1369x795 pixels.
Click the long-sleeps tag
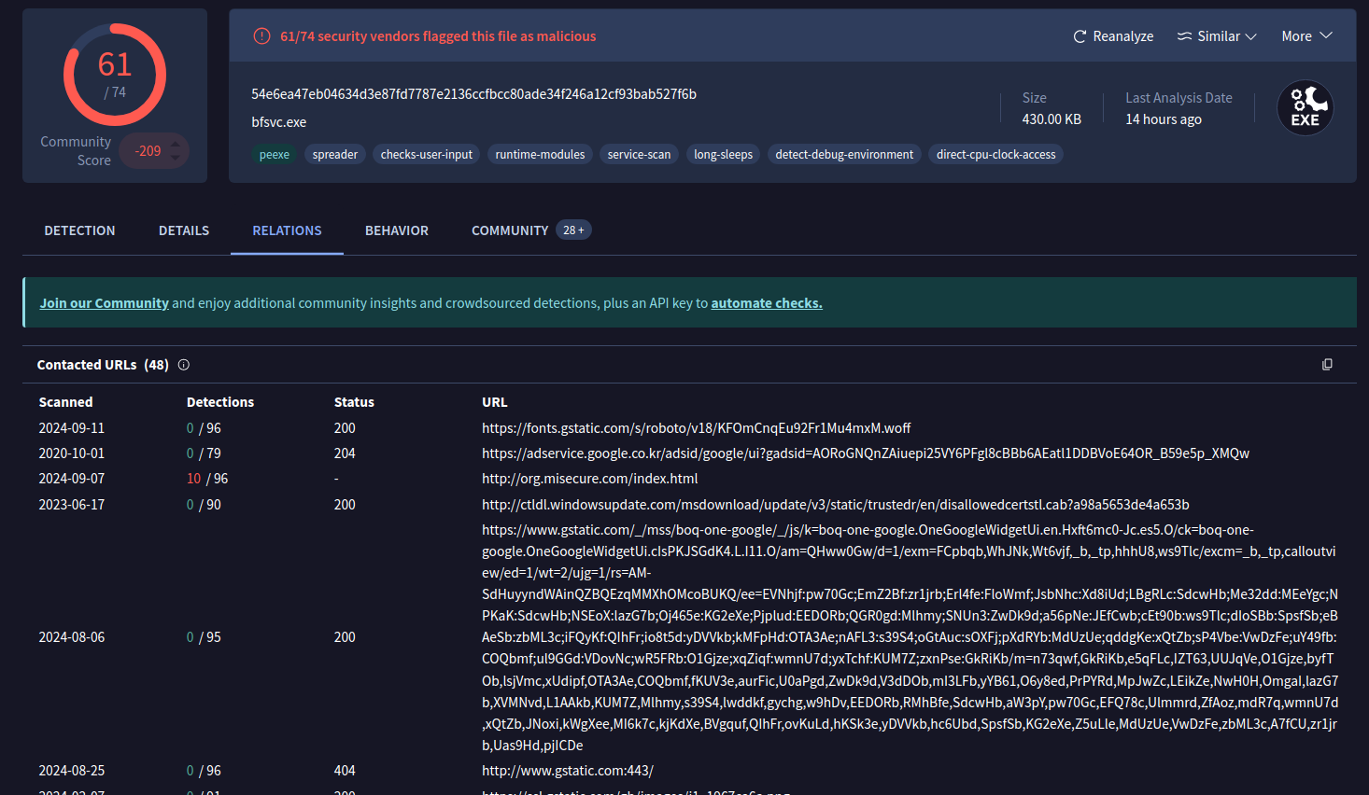723,155
